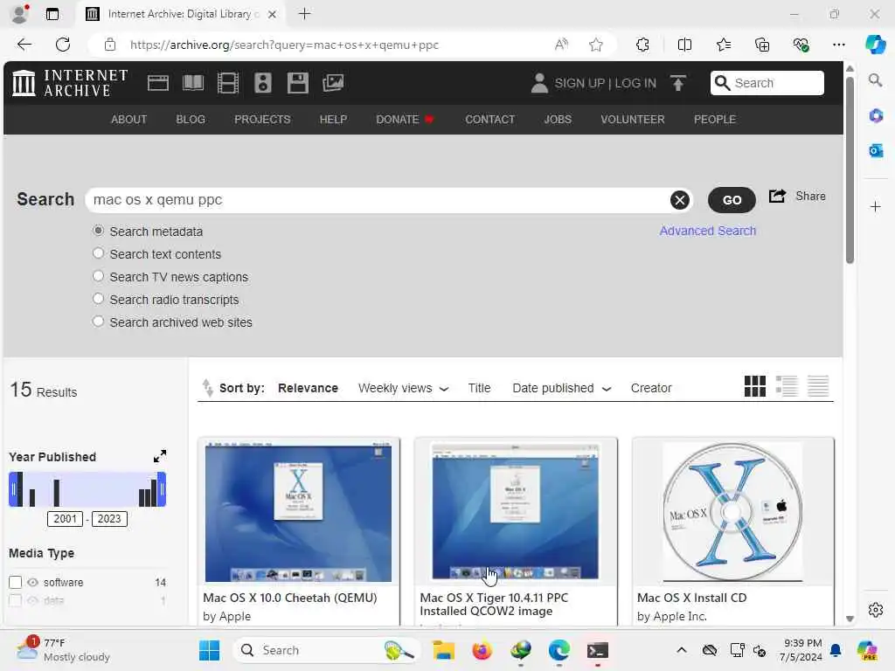895x671 pixels.
Task: Open the PROJECTS menu item
Action: tap(262, 119)
